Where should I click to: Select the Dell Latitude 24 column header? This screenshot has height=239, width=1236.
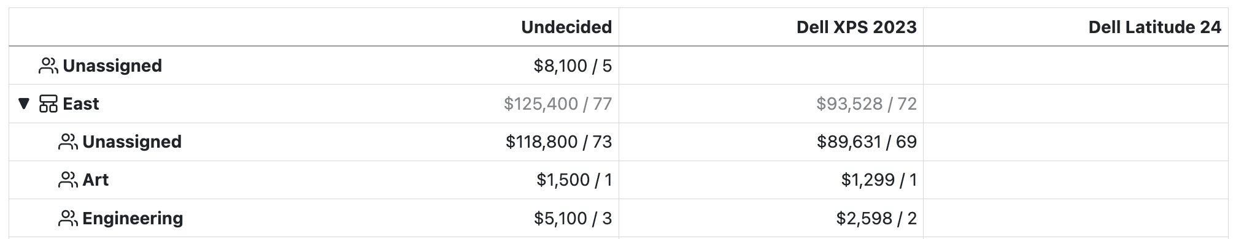pyautogui.click(x=1154, y=27)
